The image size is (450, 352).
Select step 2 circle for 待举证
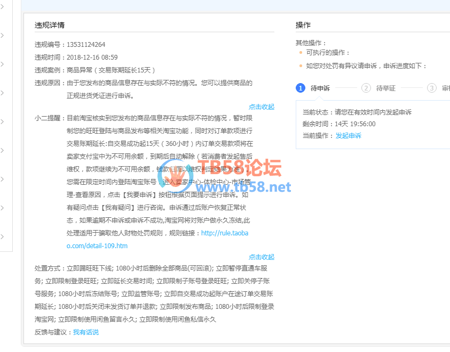366,88
